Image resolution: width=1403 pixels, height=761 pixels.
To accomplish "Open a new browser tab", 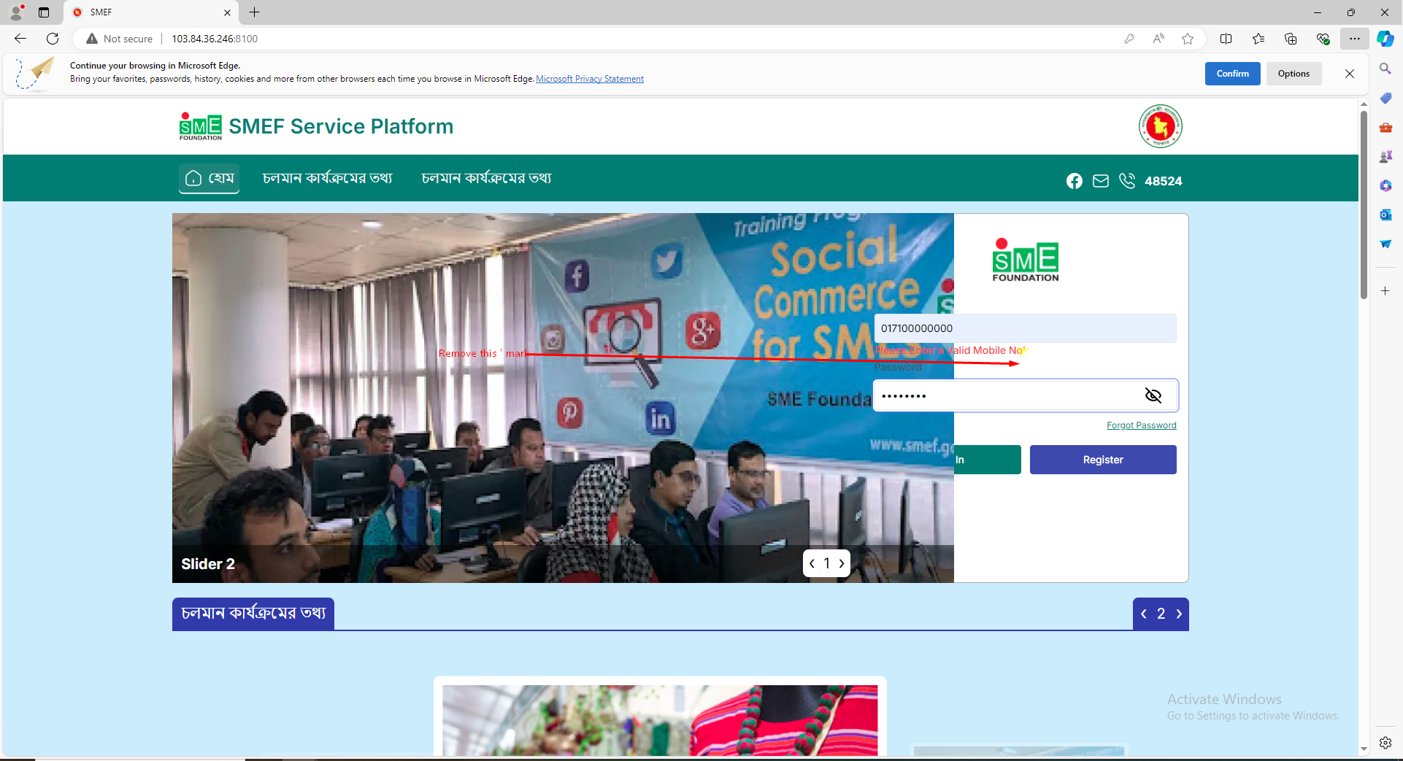I will click(254, 12).
